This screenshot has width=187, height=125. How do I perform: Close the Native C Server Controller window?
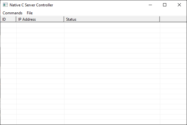pyautogui.click(x=179, y=5)
